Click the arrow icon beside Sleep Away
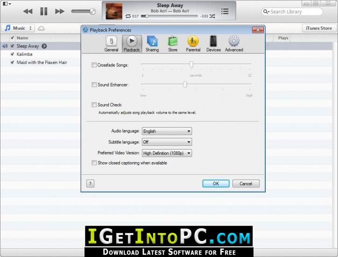This screenshot has width=338, height=257. [x=44, y=46]
